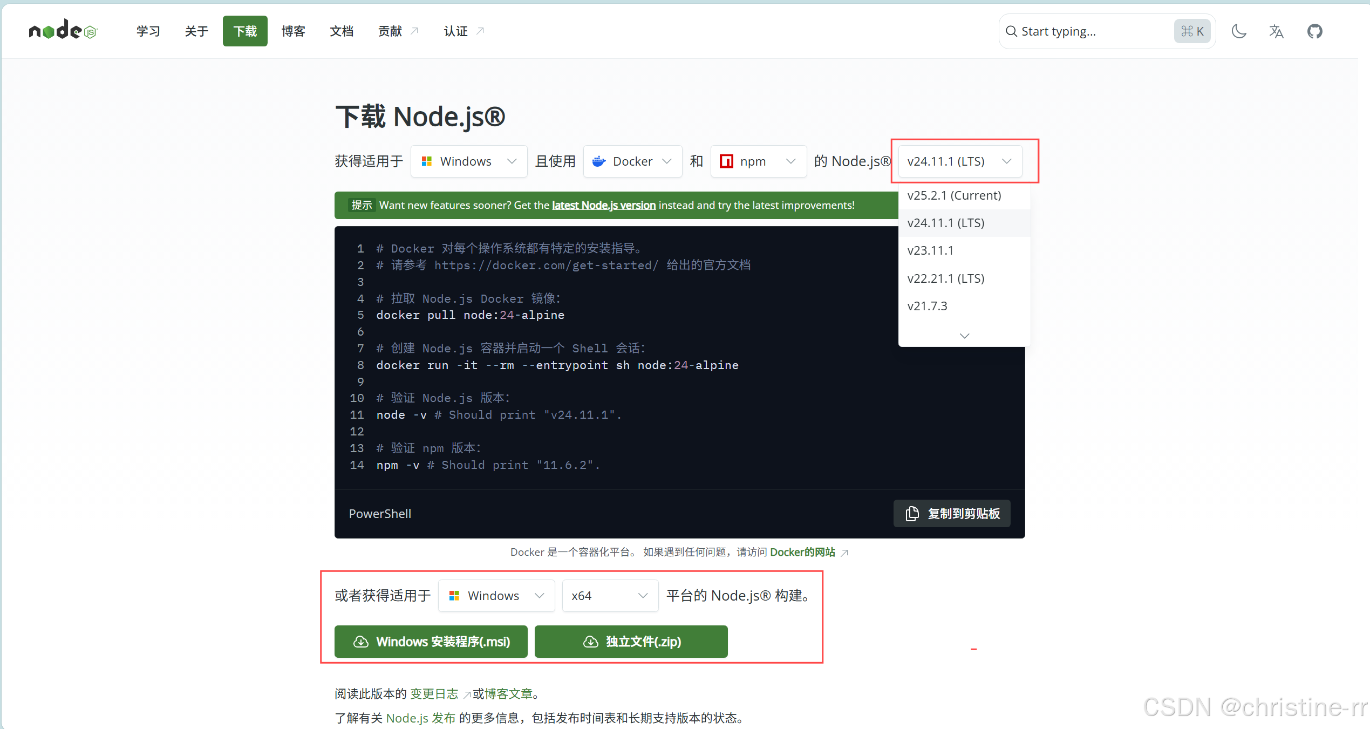Open the language translation icon
1370x729 pixels.
coord(1276,31)
